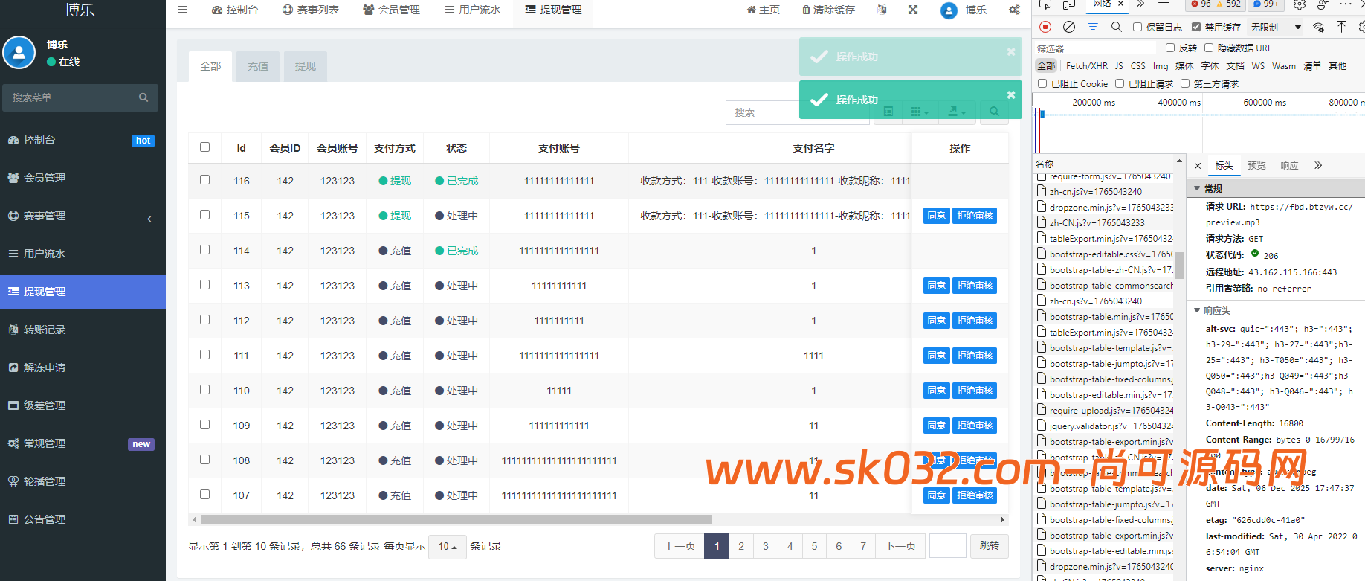This screenshot has width=1365, height=581.
Task: Click the table horizontal scrollbar
Action: 456,520
